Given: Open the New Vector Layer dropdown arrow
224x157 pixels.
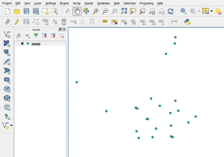Looking at the screenshot, I should click(x=11, y=125).
